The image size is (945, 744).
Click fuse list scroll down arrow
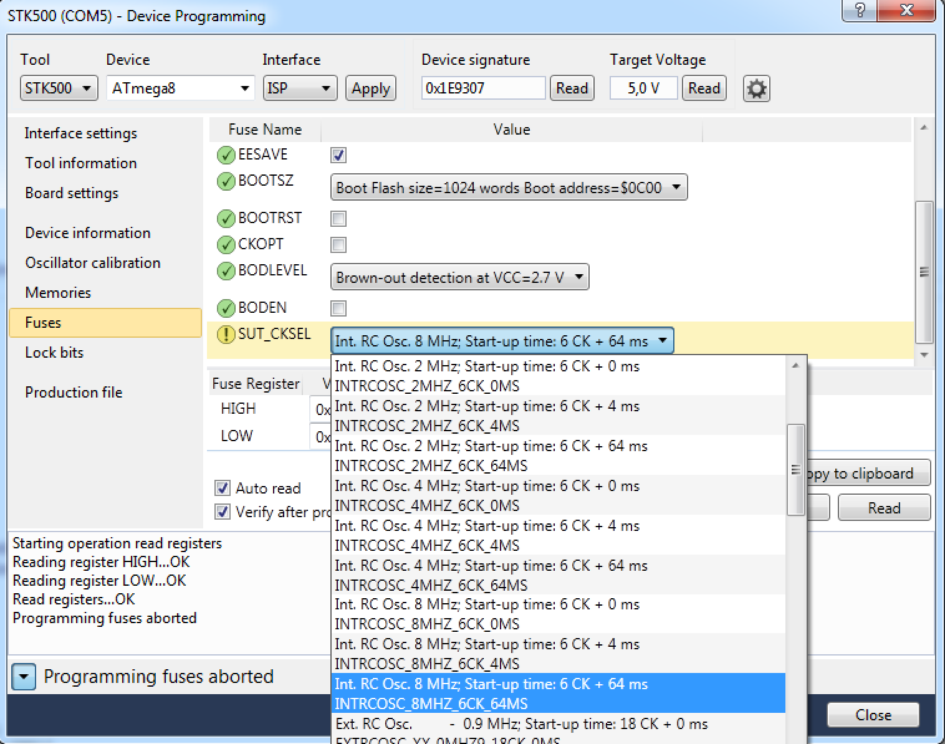(x=924, y=355)
